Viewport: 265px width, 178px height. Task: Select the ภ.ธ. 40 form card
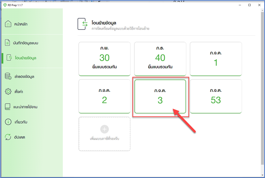160,59
